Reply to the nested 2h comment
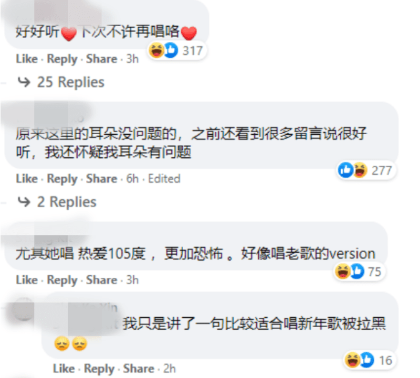420x378 pixels. click(99, 369)
